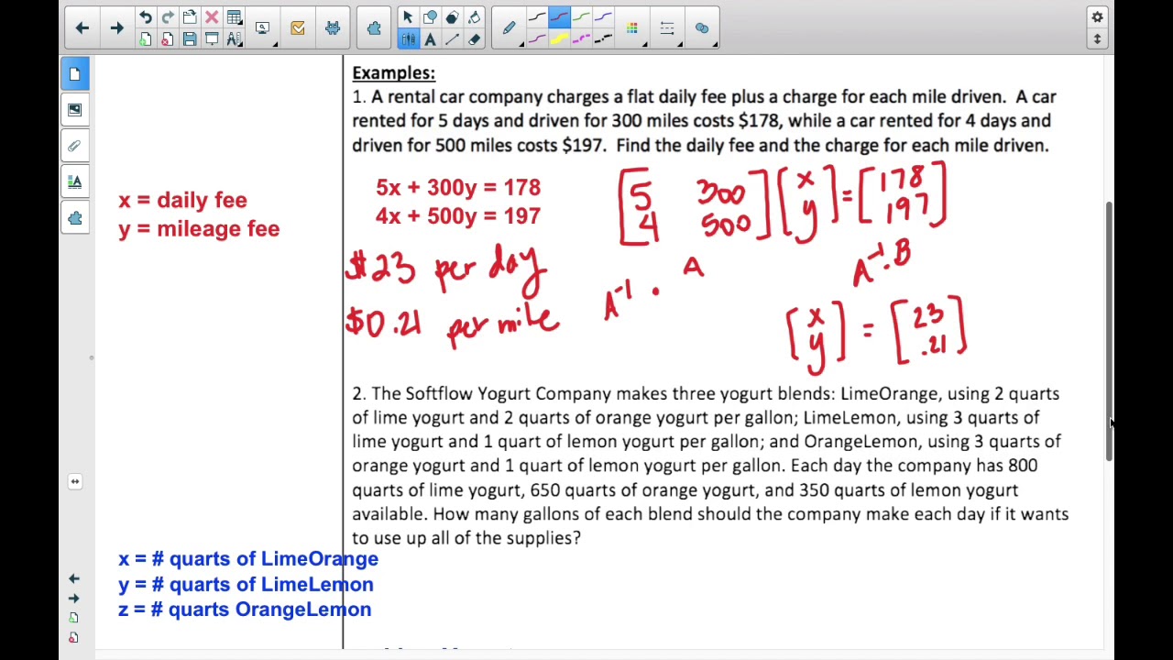Viewport: 1173px width, 660px height.
Task: Click the paste clipboard icon
Action: coord(190,17)
